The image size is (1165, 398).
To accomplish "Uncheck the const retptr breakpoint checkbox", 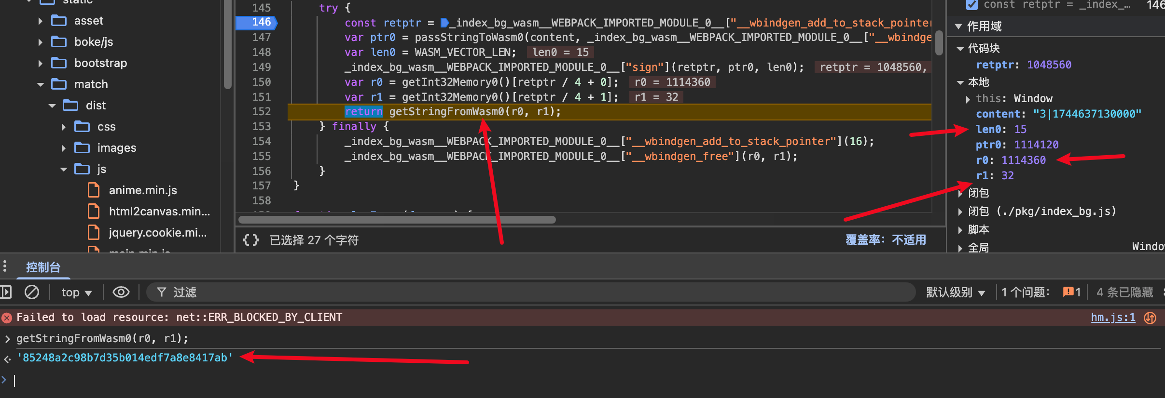I will tap(971, 5).
